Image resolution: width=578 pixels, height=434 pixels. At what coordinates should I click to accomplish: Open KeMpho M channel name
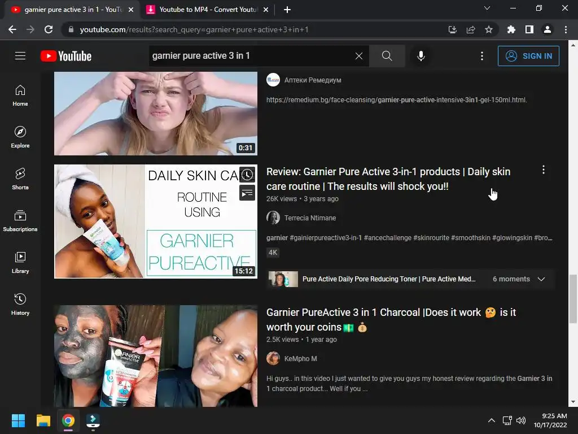point(300,358)
